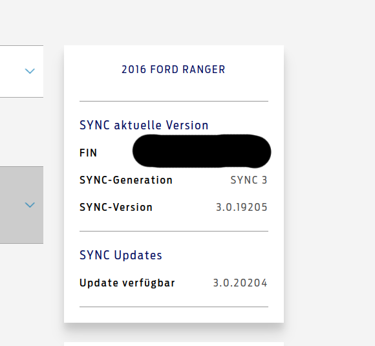Select the SYNC aktuelle Version heading

click(x=144, y=125)
